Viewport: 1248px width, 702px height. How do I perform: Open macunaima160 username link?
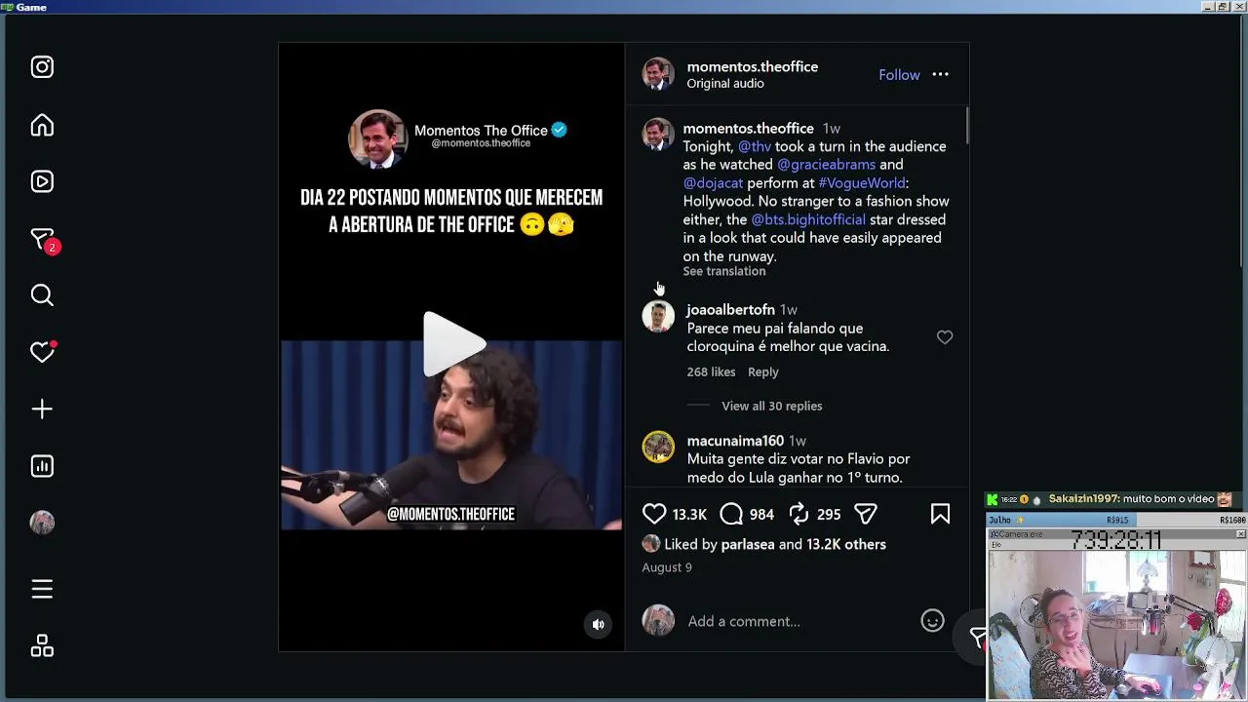pyautogui.click(x=735, y=441)
